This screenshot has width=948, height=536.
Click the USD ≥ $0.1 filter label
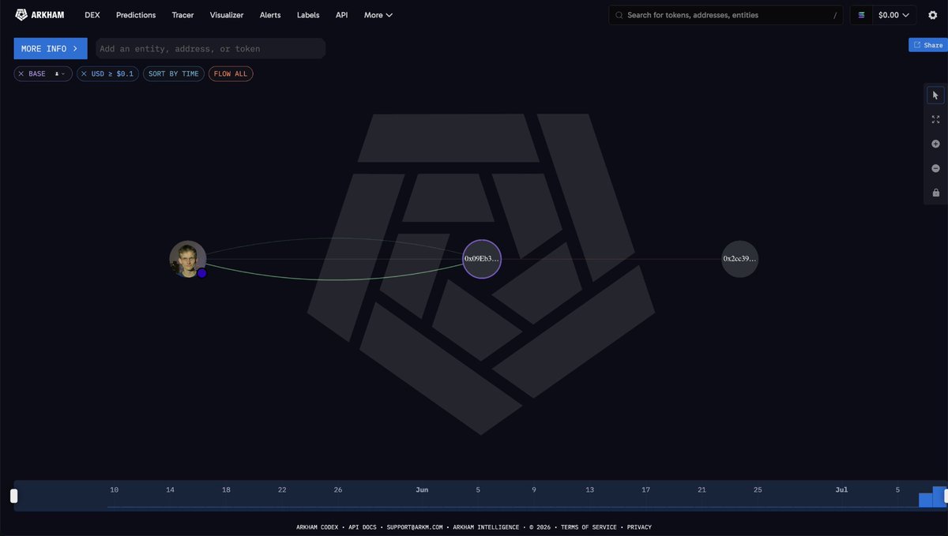(112, 73)
